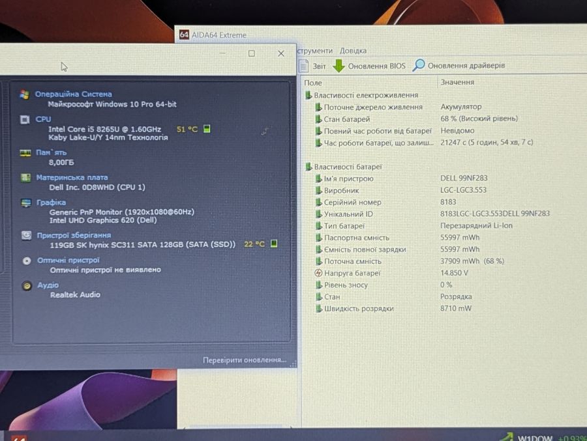Close the front system summary window

point(281,53)
